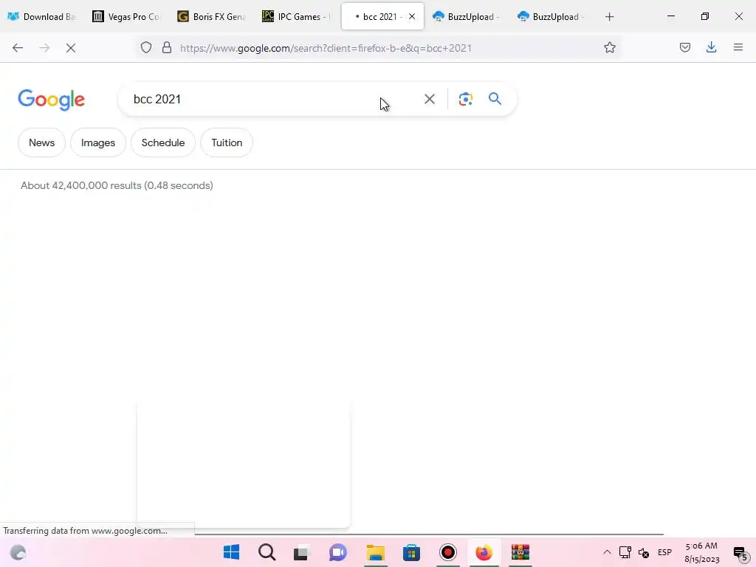Open tracking protection shield icon
Viewport: 756px width, 567px height.
click(146, 48)
